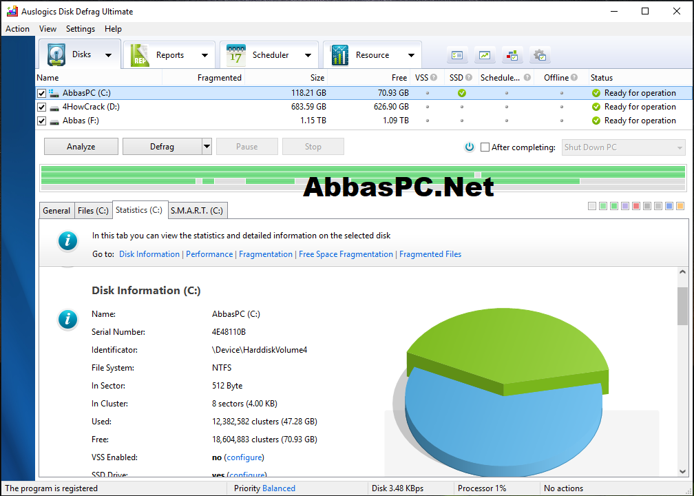Switch to the S.M.A.R.T. (C:) tab
Image resolution: width=694 pixels, height=496 pixels.
pyautogui.click(x=197, y=211)
